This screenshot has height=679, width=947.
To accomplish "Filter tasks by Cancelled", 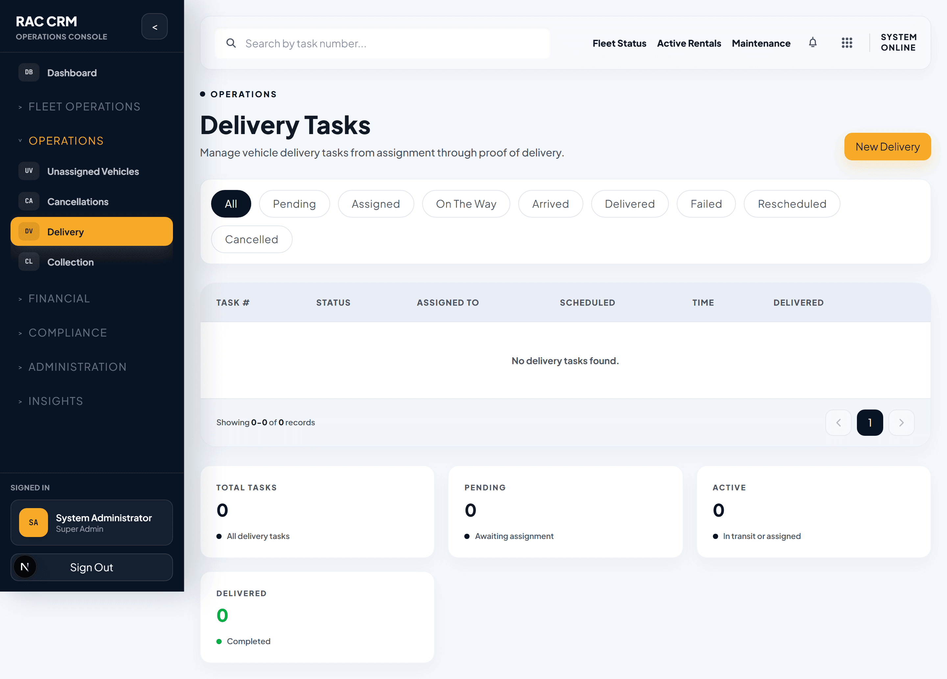I will click(251, 239).
